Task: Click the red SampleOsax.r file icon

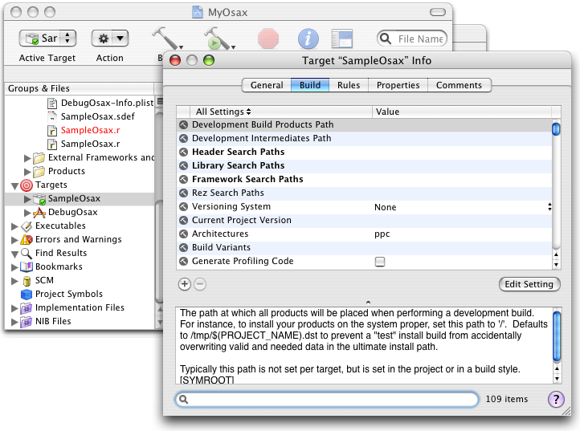Action: [52, 131]
